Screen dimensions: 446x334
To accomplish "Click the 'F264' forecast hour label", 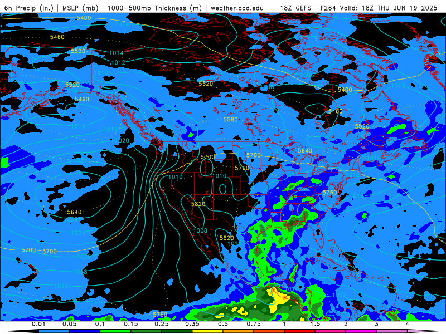I will click(x=328, y=8).
